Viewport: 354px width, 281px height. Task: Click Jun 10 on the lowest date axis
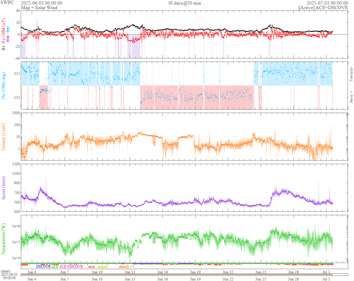pos(97,279)
